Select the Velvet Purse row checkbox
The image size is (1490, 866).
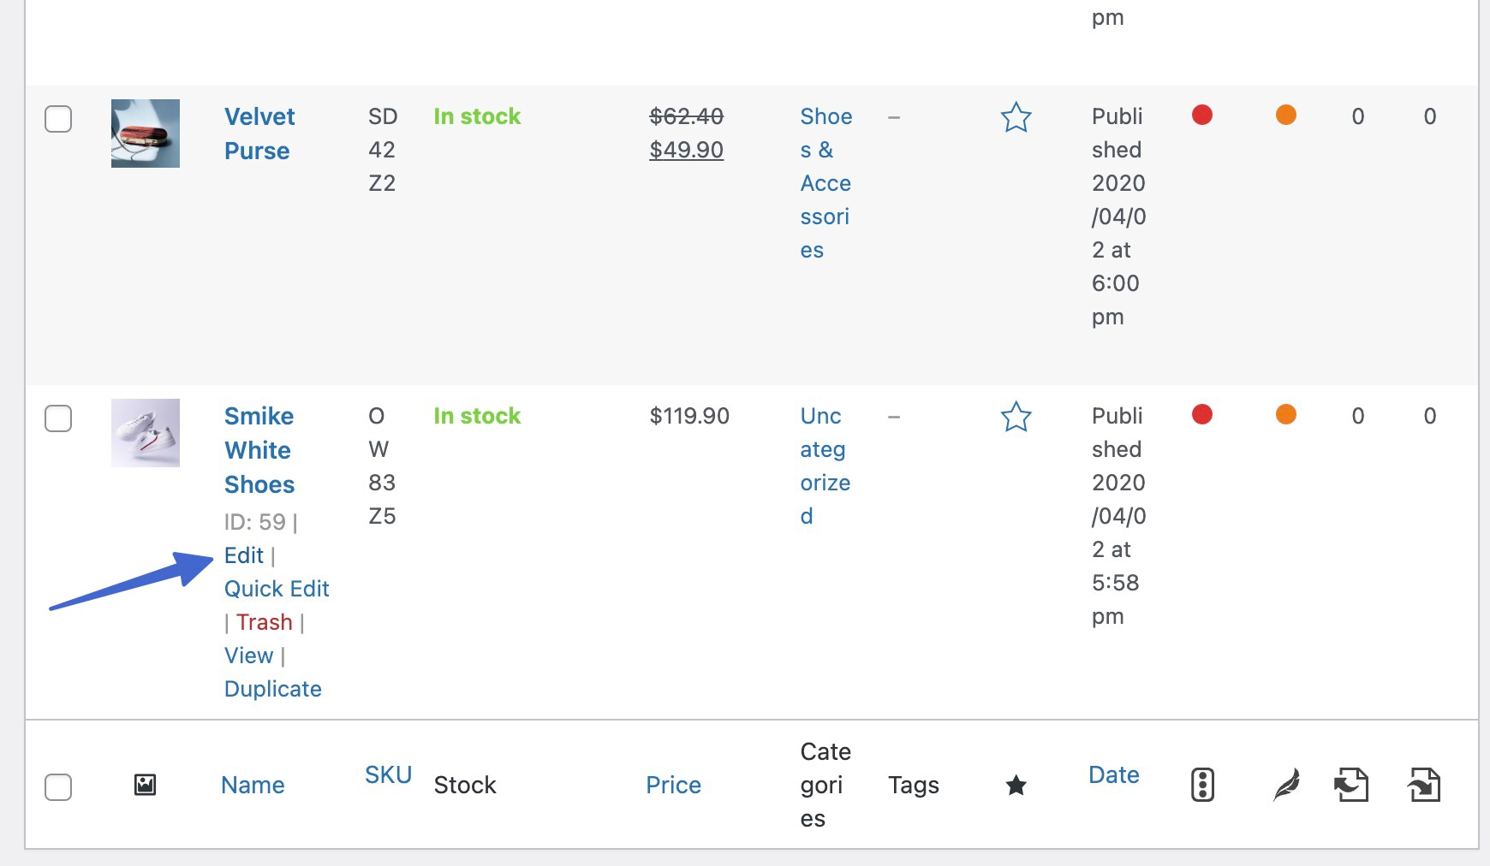tap(58, 119)
